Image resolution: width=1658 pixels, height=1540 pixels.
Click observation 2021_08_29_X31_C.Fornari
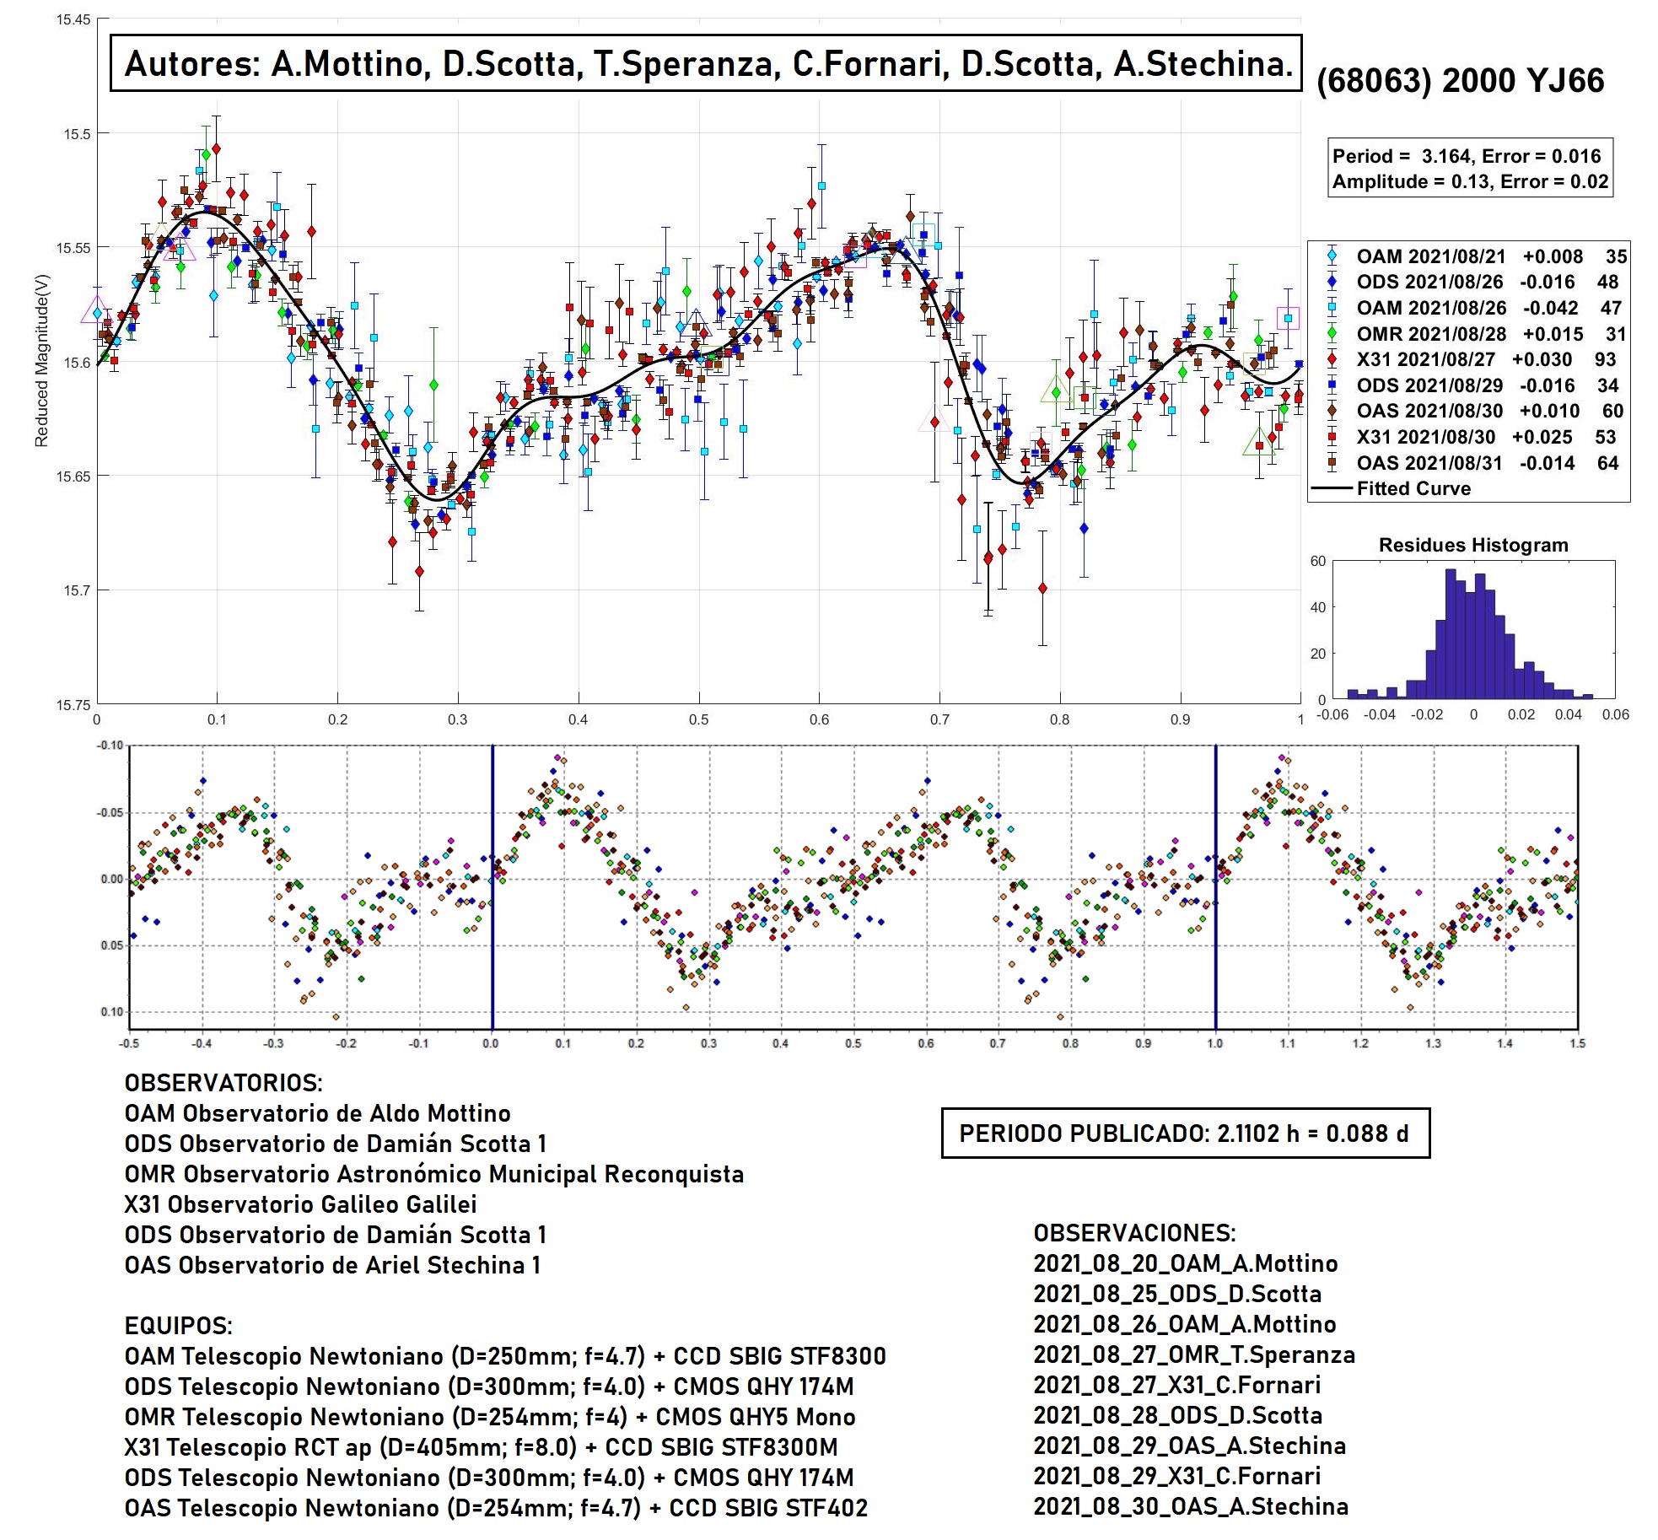tap(1177, 1476)
